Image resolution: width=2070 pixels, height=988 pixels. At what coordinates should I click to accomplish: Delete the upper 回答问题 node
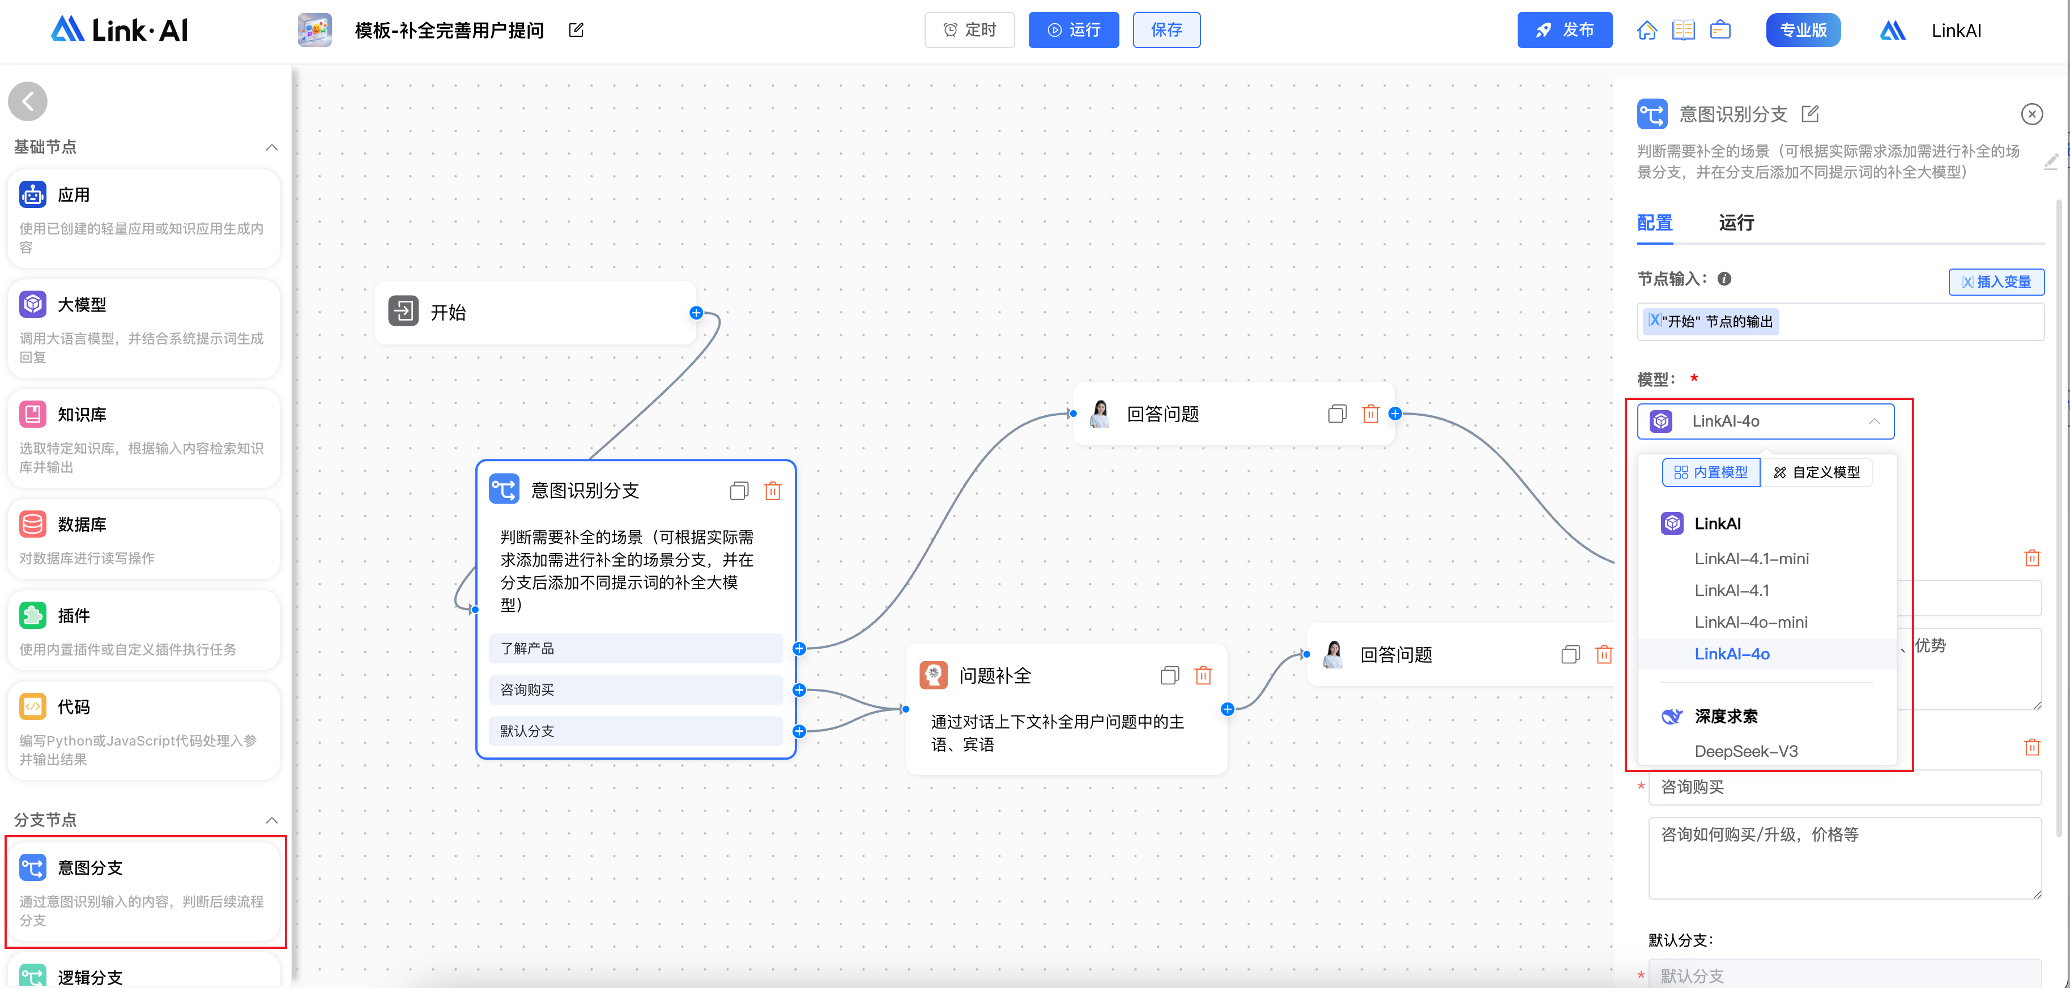1371,414
